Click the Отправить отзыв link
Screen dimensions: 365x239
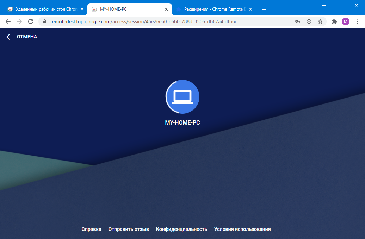(x=129, y=229)
